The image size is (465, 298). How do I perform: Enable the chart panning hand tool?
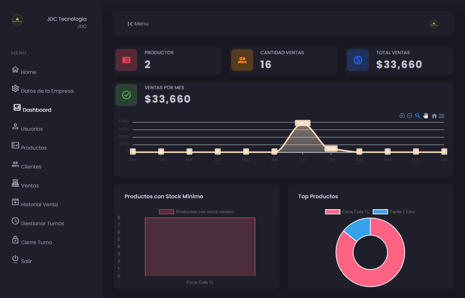426,116
